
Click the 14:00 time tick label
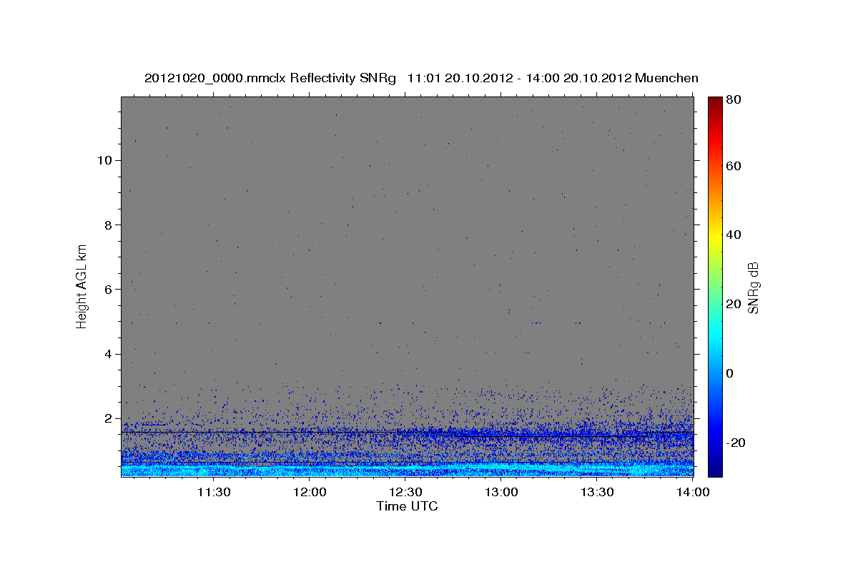[693, 493]
